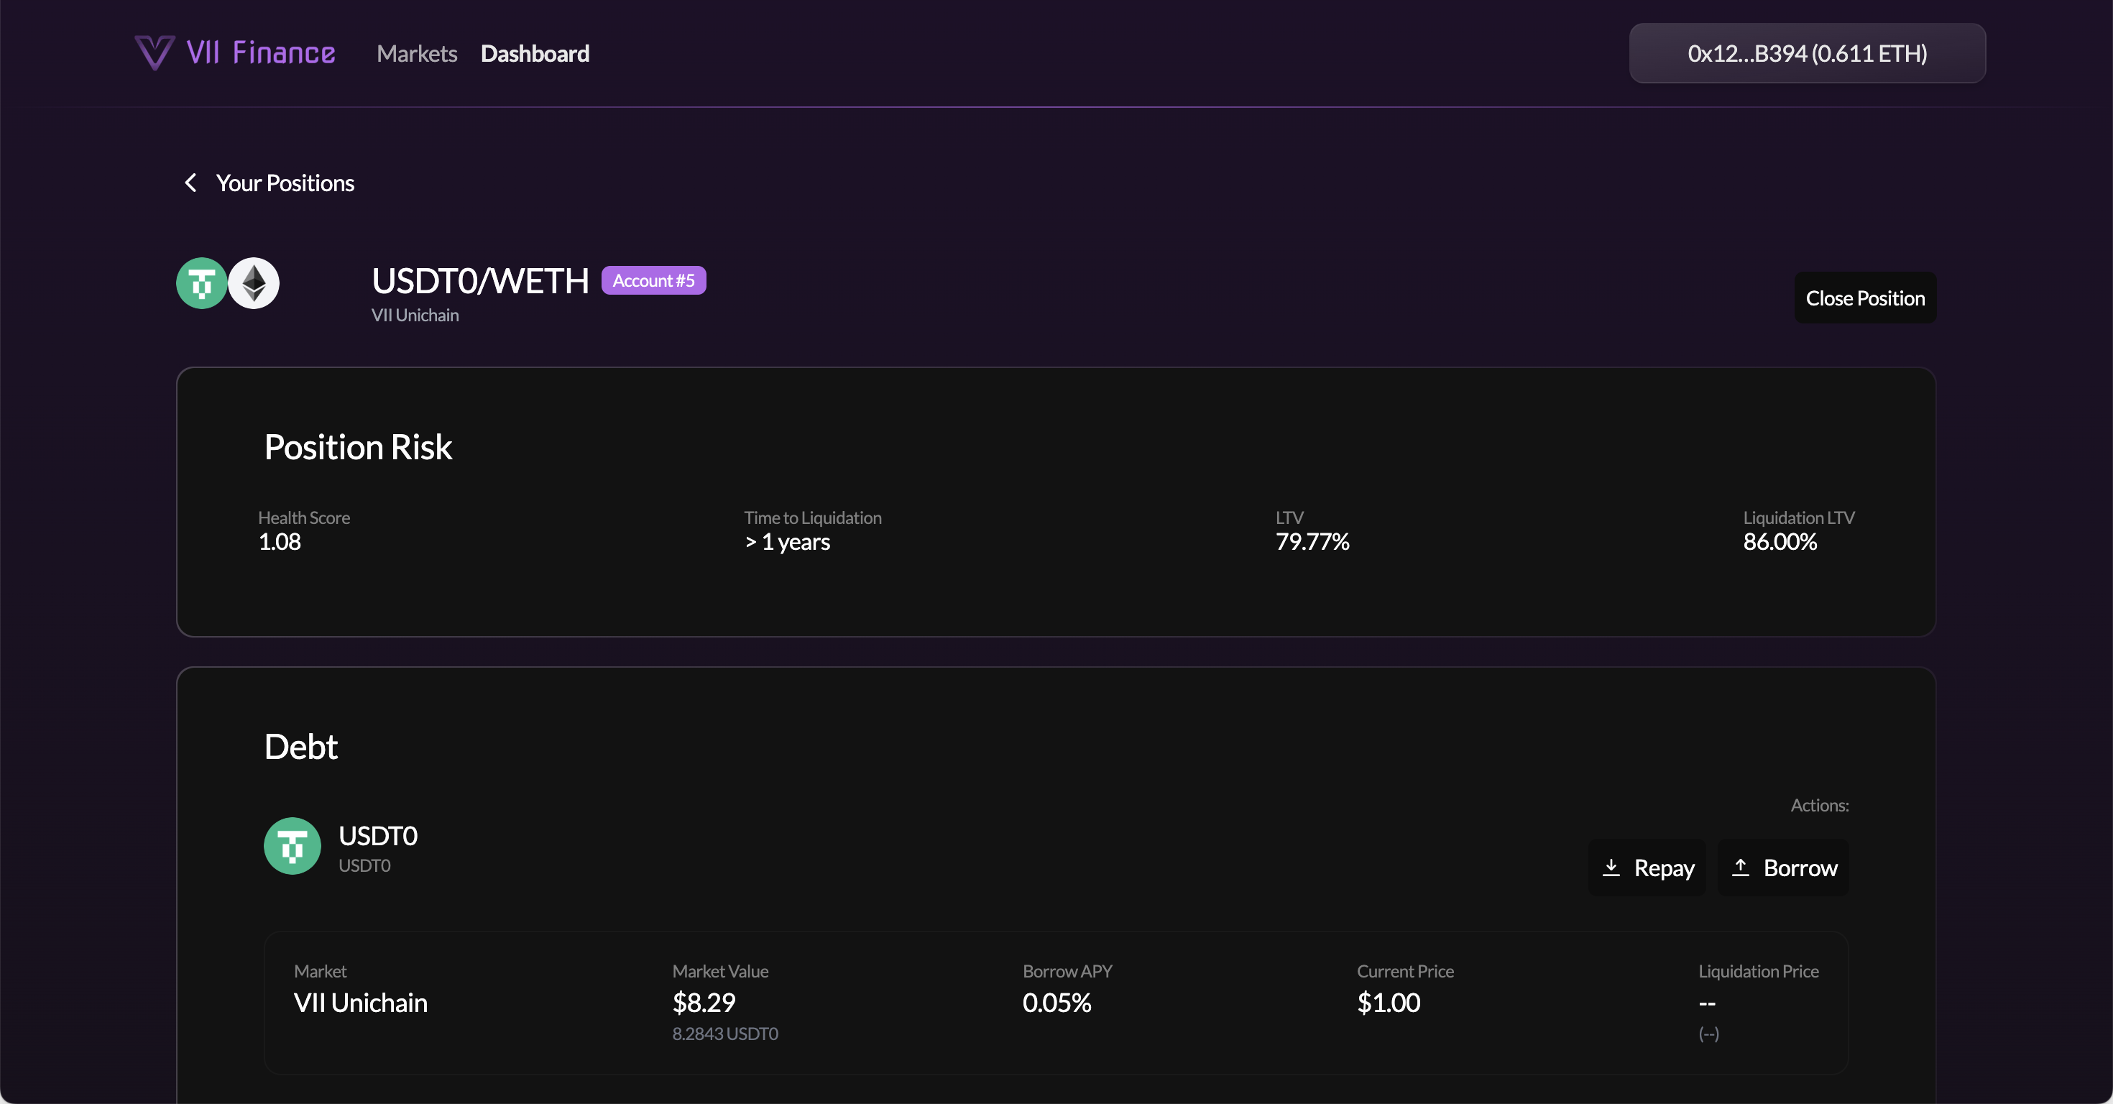Click the Liquidation Price placeholder dashes
The height and width of the screenshot is (1104, 2113).
[1706, 1005]
